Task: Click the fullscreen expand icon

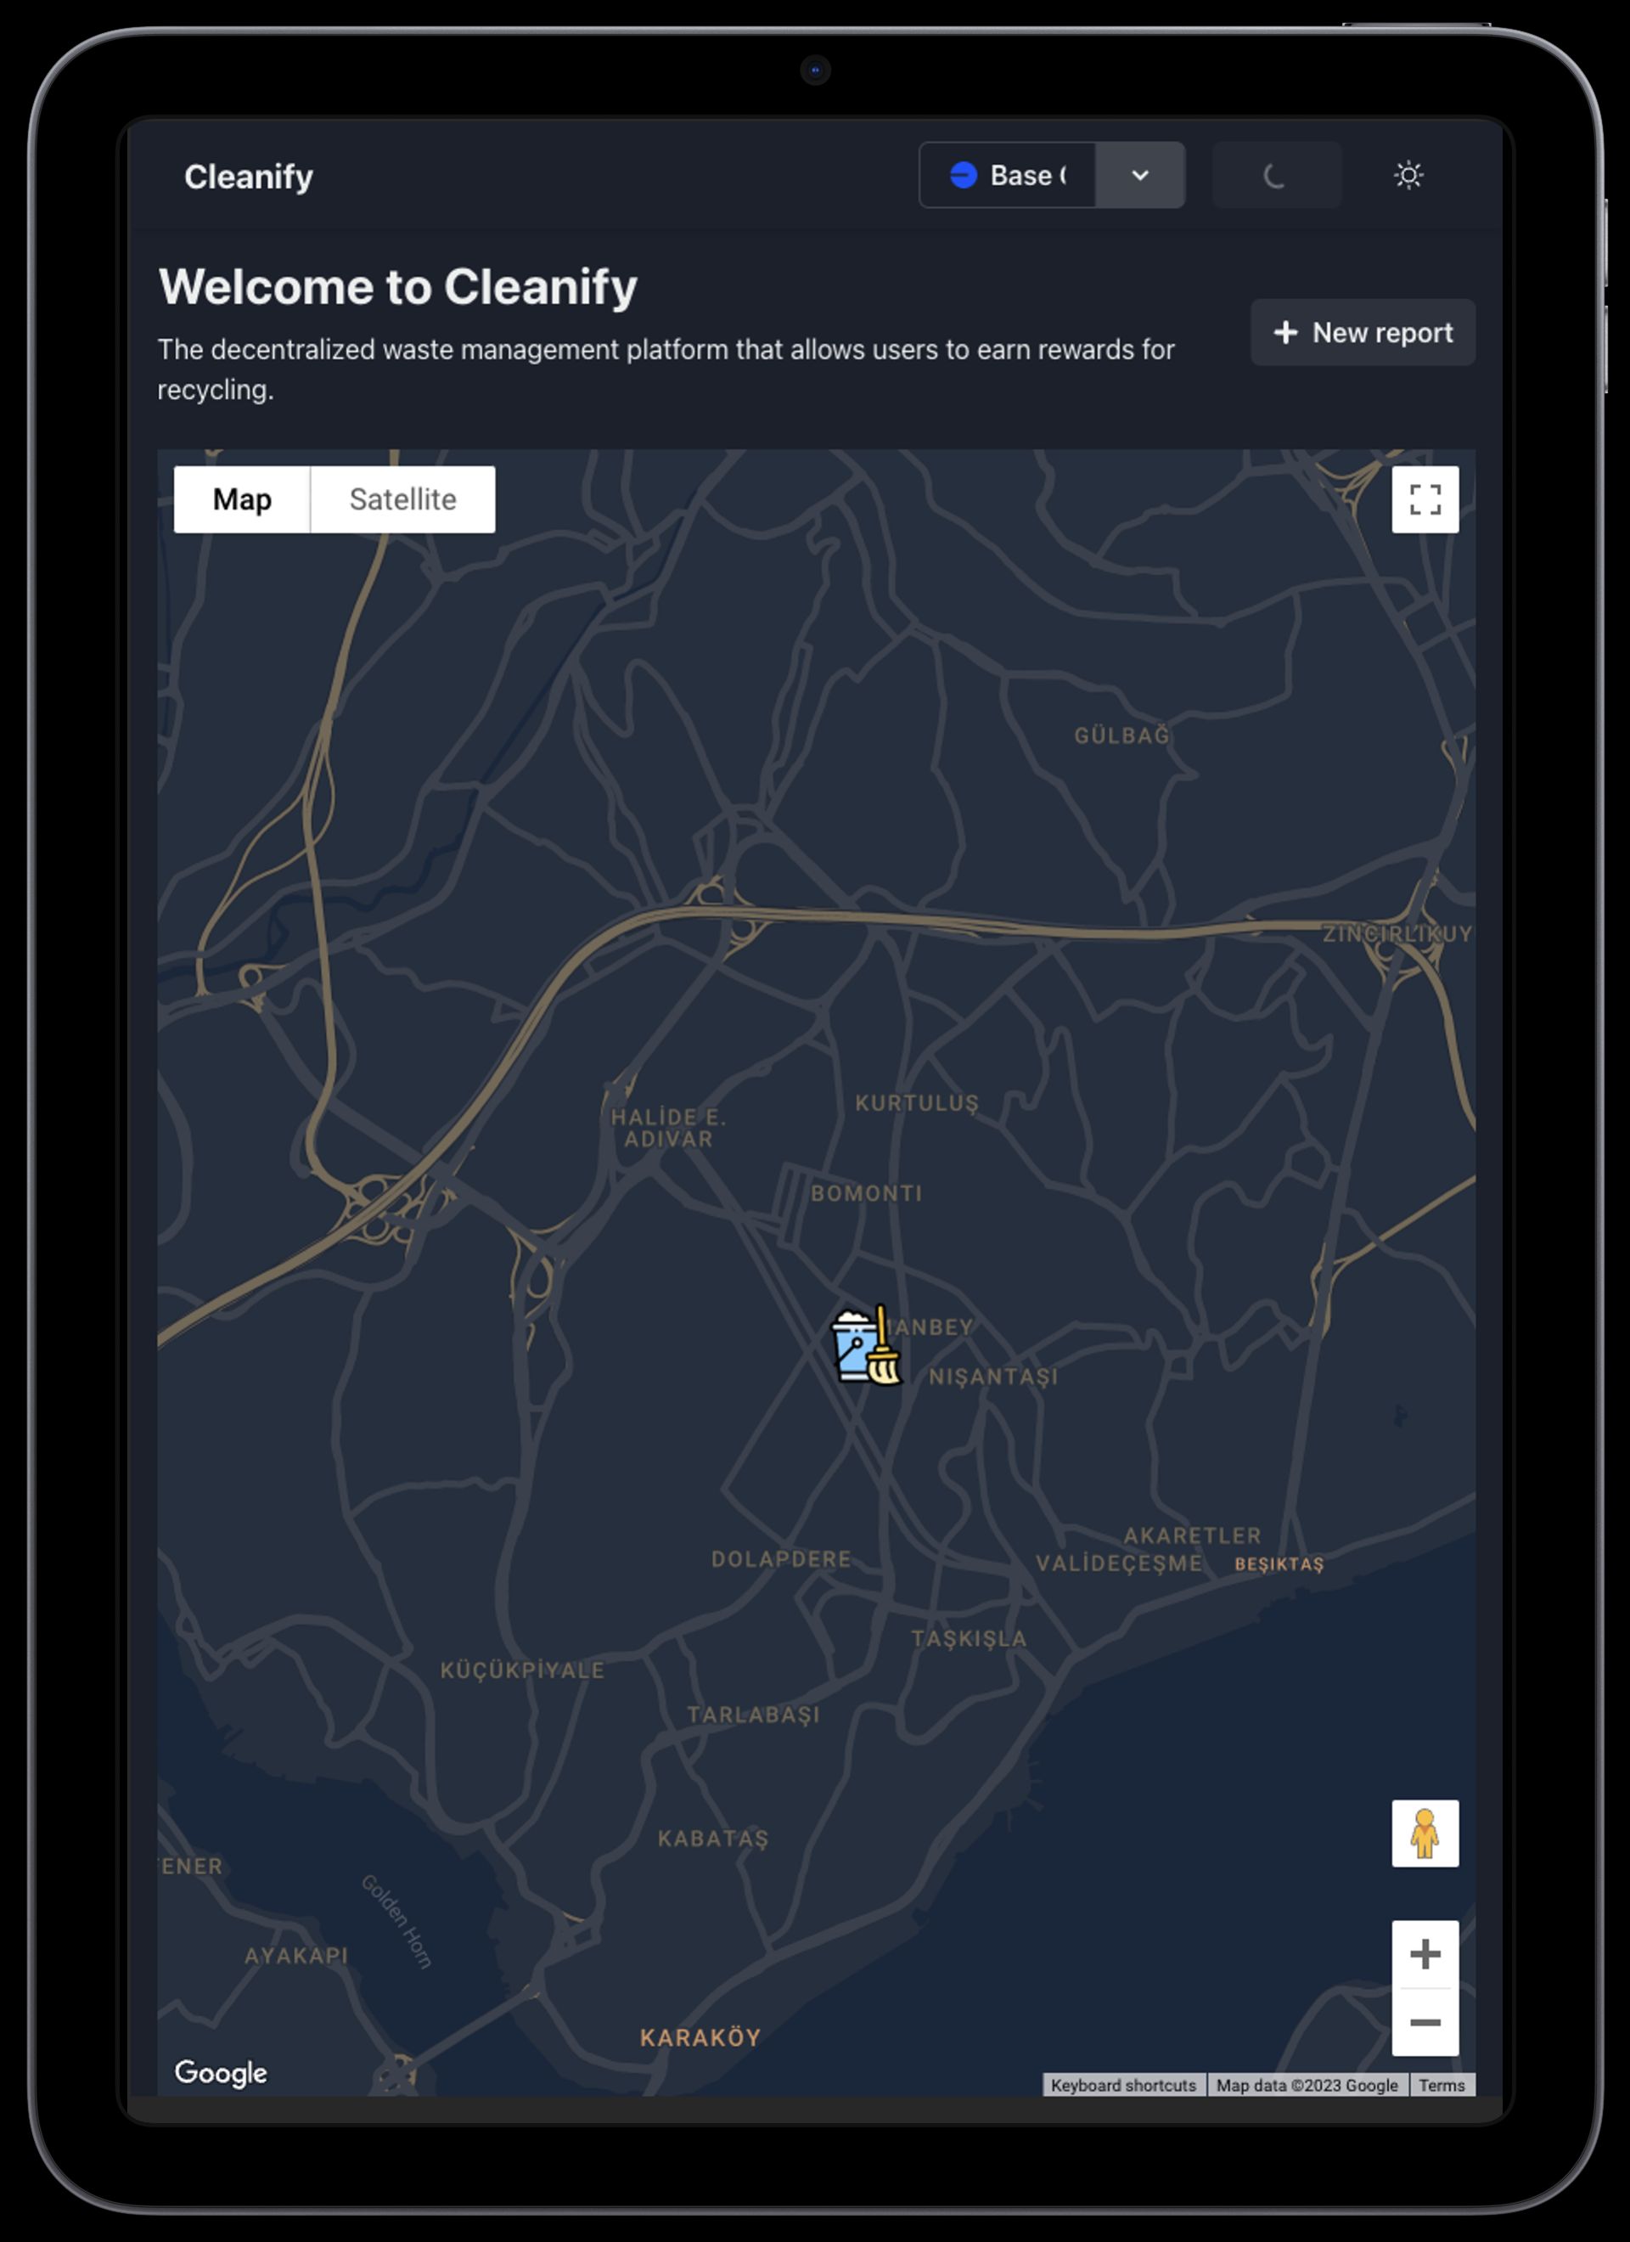Action: click(x=1425, y=499)
